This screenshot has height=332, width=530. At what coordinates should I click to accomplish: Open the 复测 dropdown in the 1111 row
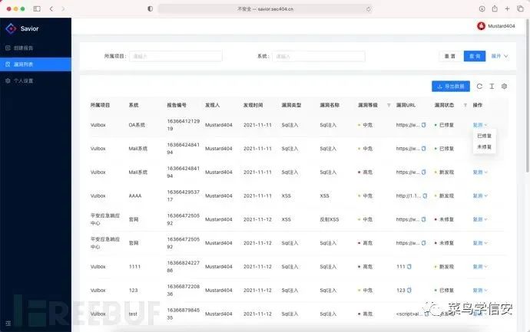tap(480, 267)
